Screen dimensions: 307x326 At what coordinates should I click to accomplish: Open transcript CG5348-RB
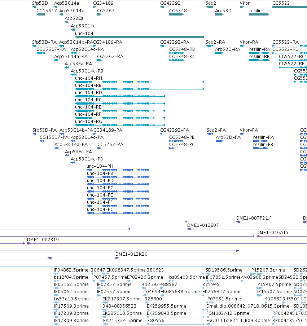pos(176,53)
